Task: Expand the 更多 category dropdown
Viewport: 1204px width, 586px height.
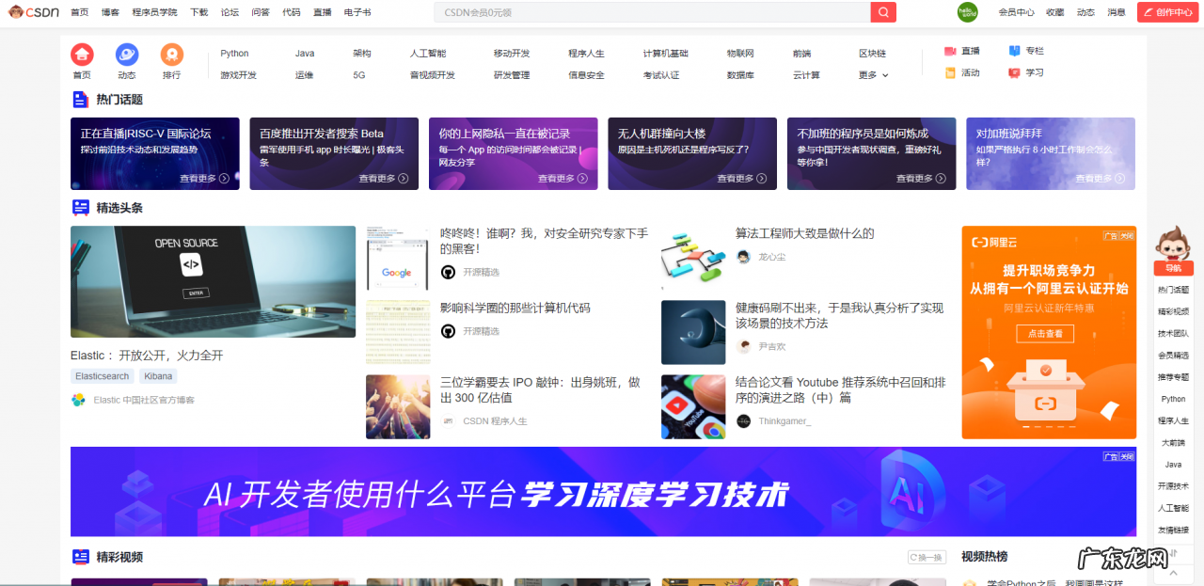Action: pos(869,74)
